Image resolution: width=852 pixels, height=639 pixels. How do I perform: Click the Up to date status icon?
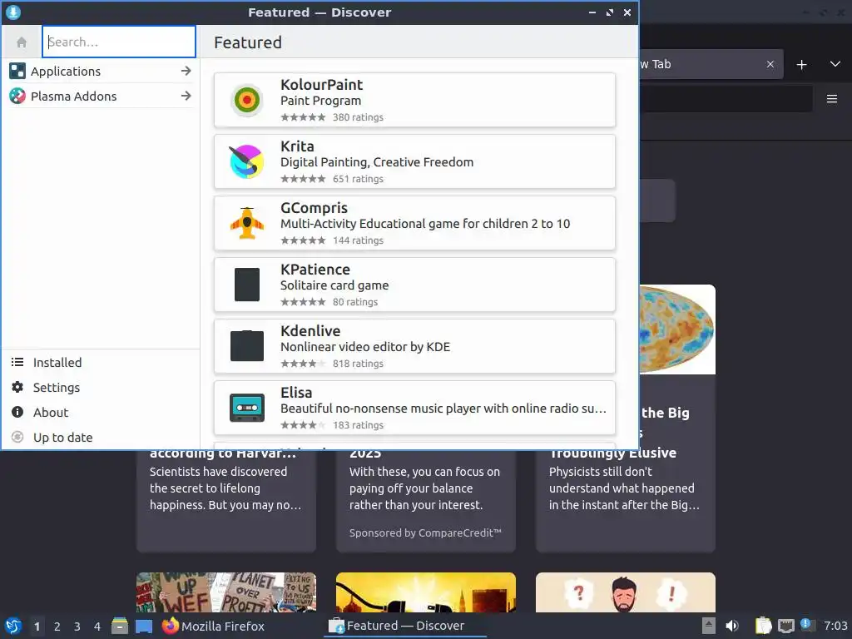[17, 438]
